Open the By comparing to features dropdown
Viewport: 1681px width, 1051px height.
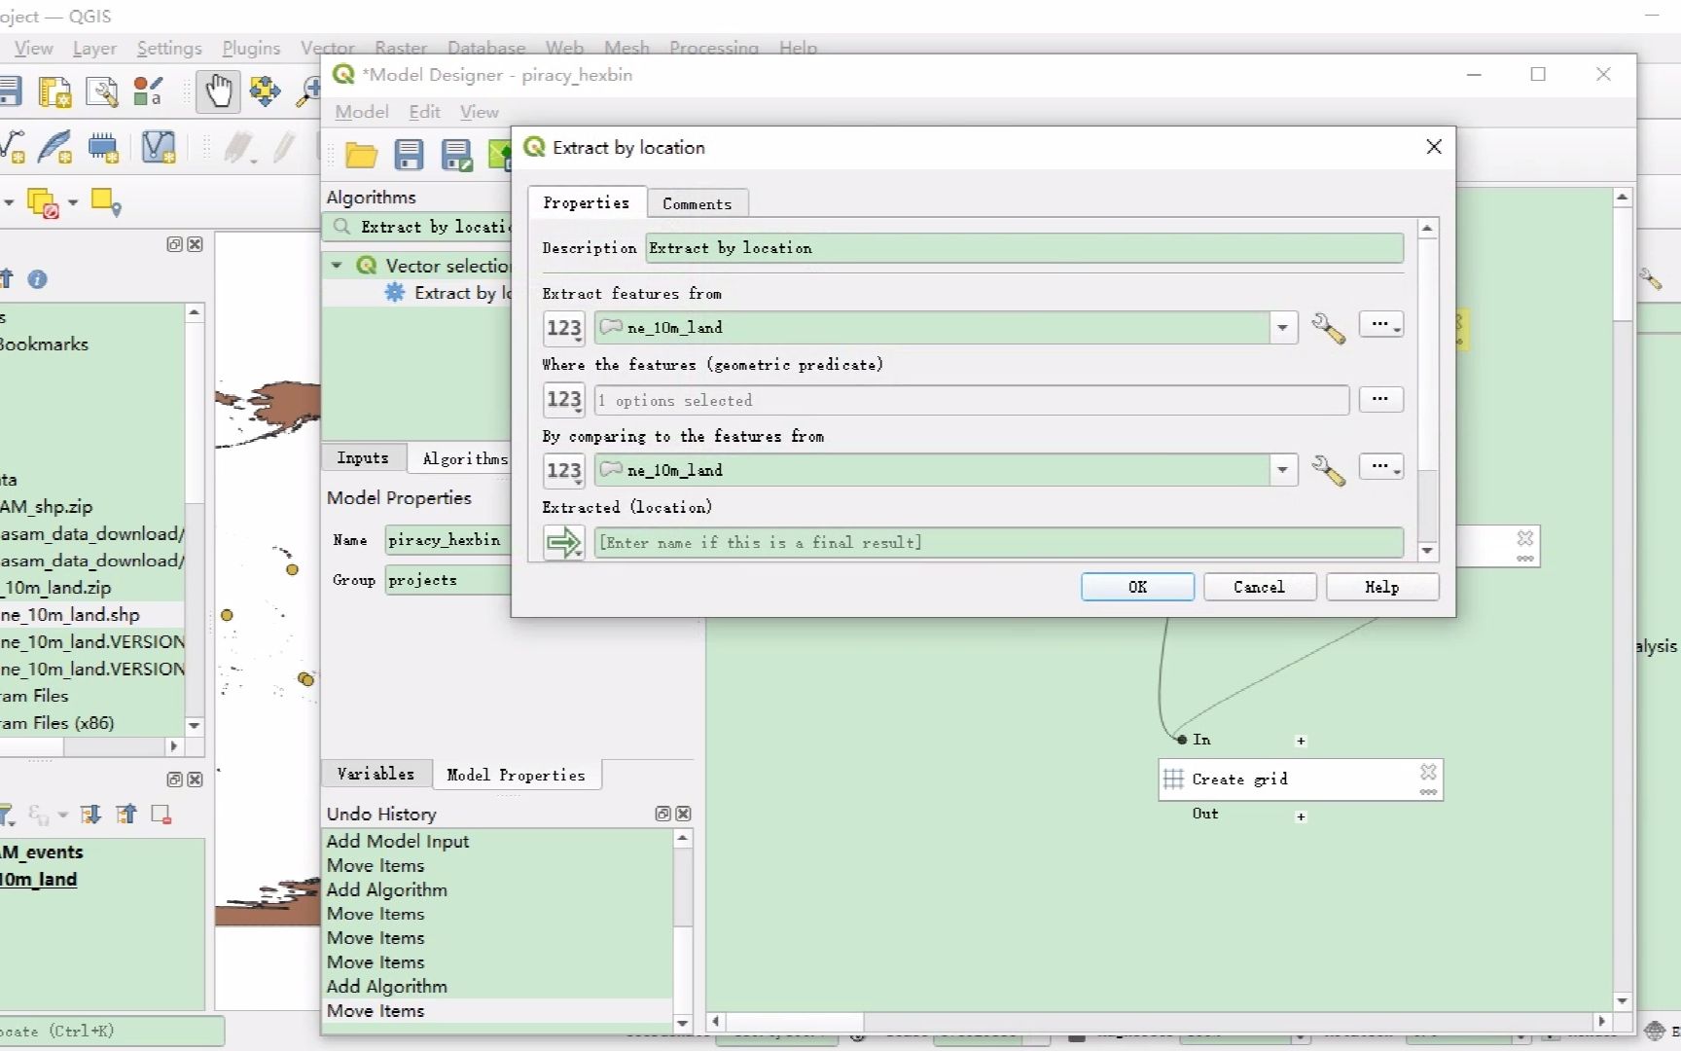1282,470
